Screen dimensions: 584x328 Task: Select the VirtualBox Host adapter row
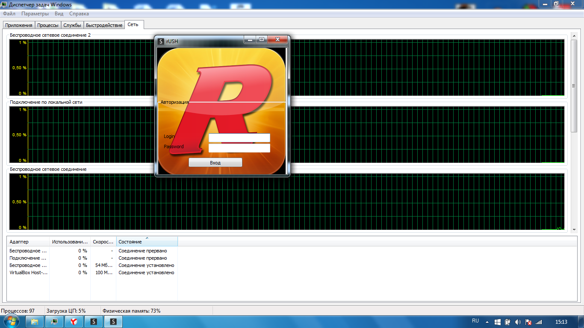tap(29, 272)
